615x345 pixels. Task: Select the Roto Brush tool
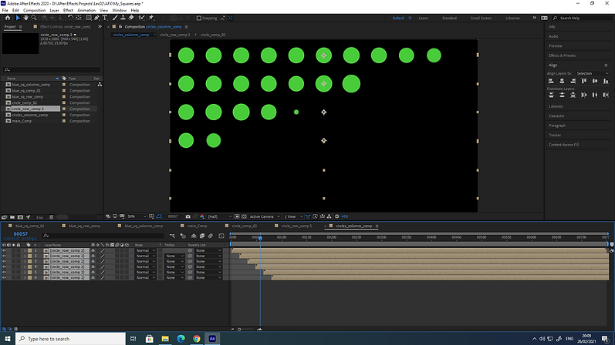click(x=141, y=18)
